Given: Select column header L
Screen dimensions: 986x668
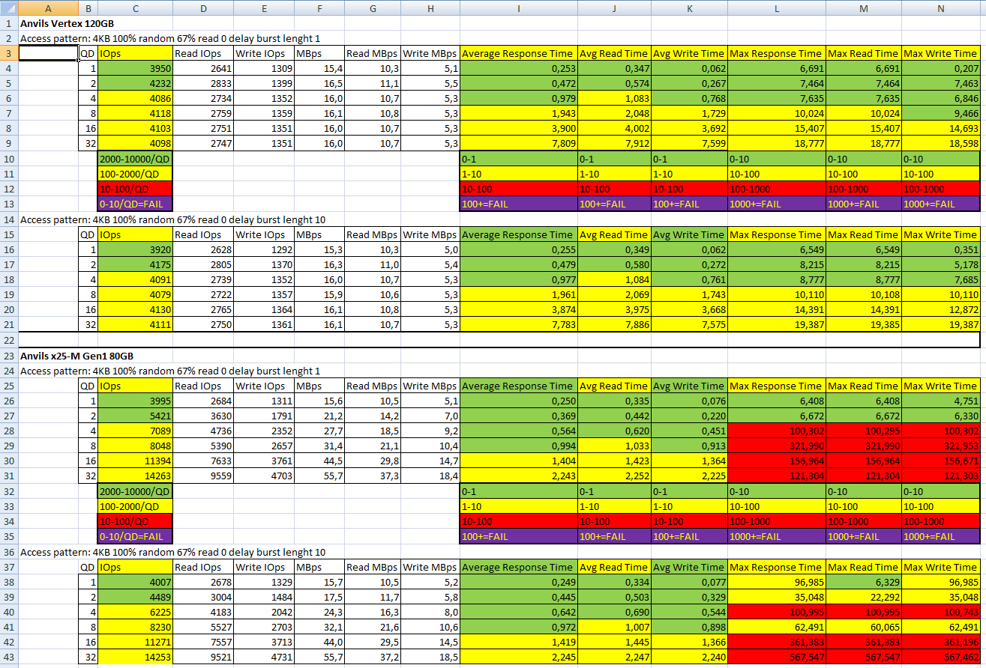Looking at the screenshot, I should point(776,8).
